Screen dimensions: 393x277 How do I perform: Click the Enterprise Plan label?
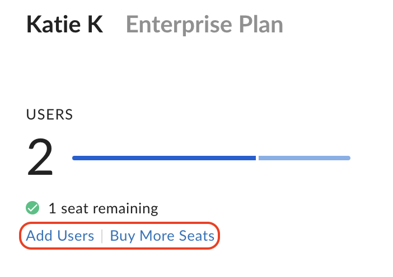click(204, 25)
